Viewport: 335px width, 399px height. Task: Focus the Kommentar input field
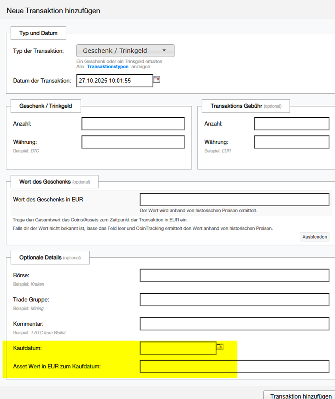tap(234, 324)
